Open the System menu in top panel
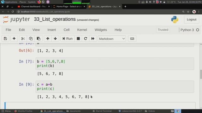Viewport: 202px width, 113px height. coord(32,2)
